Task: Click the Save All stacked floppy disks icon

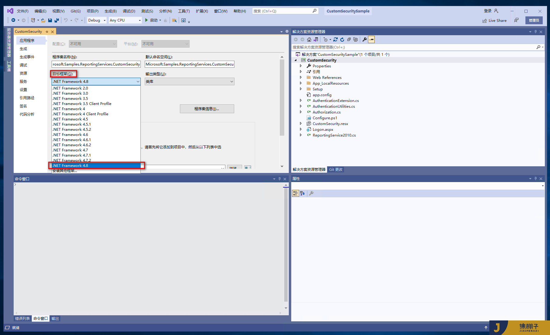Action: coord(57,20)
